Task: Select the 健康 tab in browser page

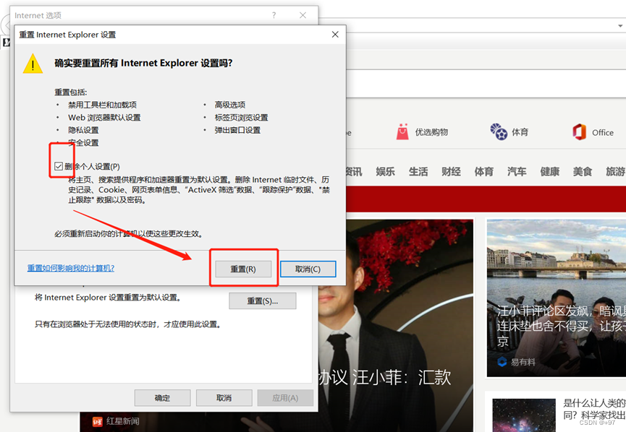Action: coord(550,172)
